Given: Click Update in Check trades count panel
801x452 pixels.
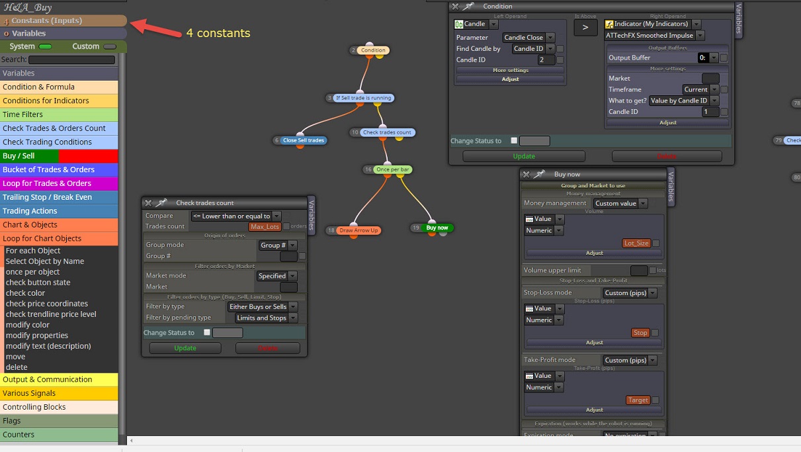Looking at the screenshot, I should point(185,348).
